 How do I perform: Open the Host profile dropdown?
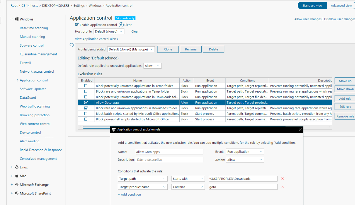109,31
